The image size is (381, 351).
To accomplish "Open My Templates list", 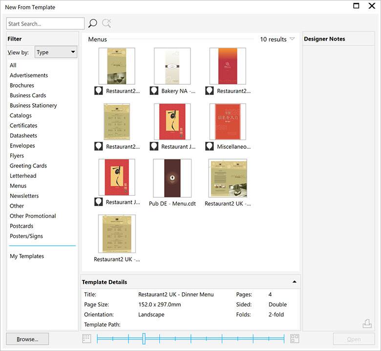I will pyautogui.click(x=27, y=256).
